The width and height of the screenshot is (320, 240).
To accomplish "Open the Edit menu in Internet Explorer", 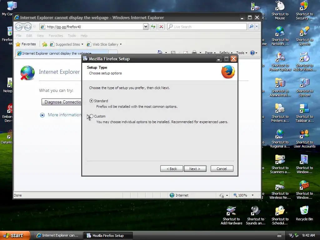I will (x=29, y=36).
